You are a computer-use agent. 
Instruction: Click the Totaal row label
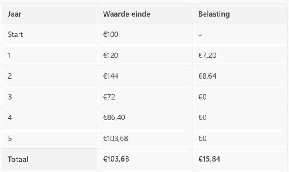pos(18,159)
